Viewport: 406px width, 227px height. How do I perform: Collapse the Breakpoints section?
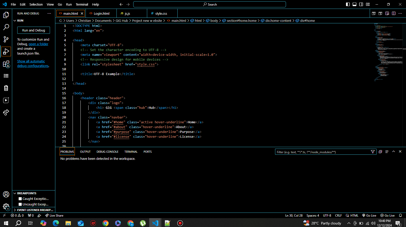pos(15,193)
